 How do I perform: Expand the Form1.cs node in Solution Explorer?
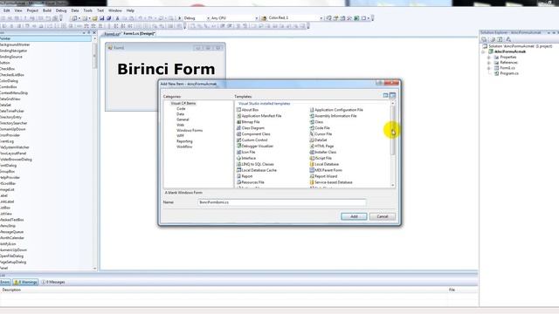click(x=489, y=68)
